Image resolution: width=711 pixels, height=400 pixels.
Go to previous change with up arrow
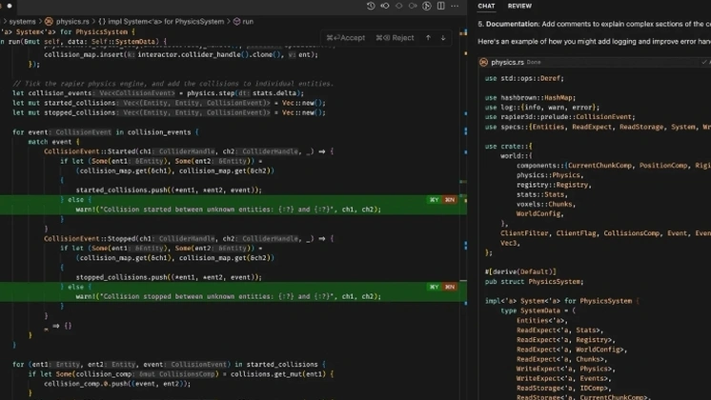click(429, 38)
